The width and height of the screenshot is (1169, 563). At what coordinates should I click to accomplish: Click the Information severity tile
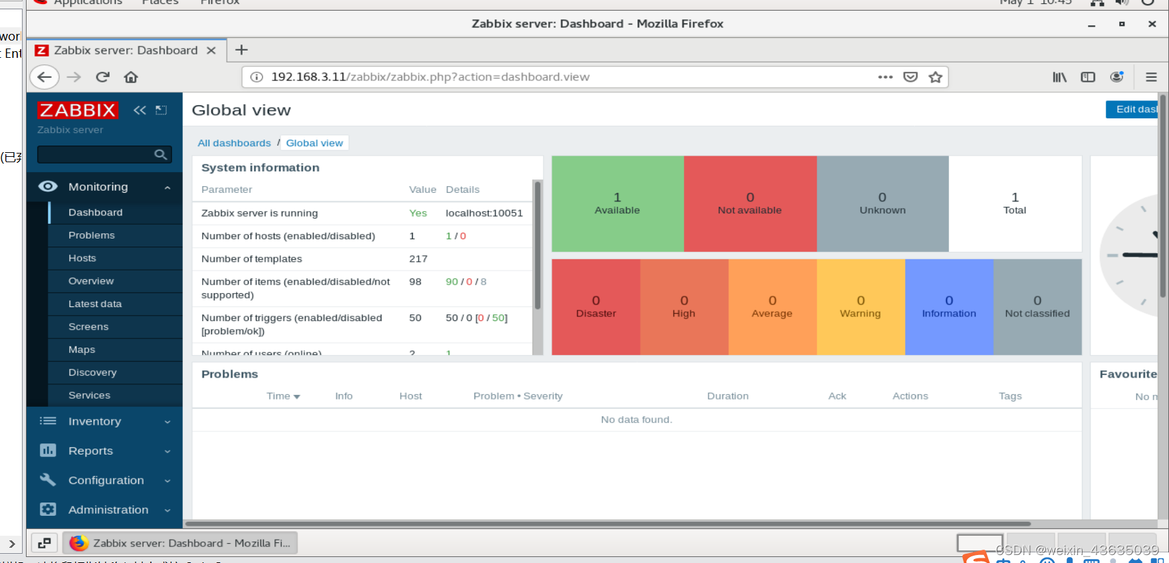pos(949,307)
